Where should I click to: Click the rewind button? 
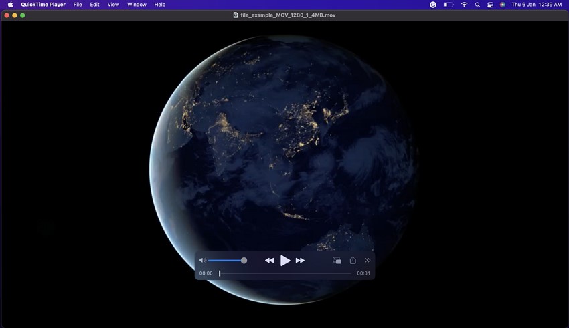tap(269, 261)
